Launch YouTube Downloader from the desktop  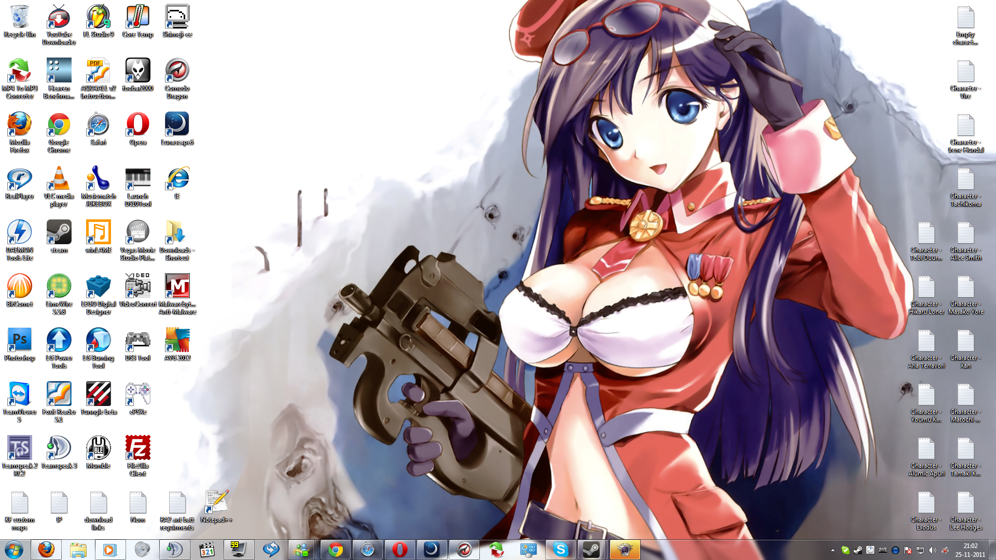coord(59,25)
